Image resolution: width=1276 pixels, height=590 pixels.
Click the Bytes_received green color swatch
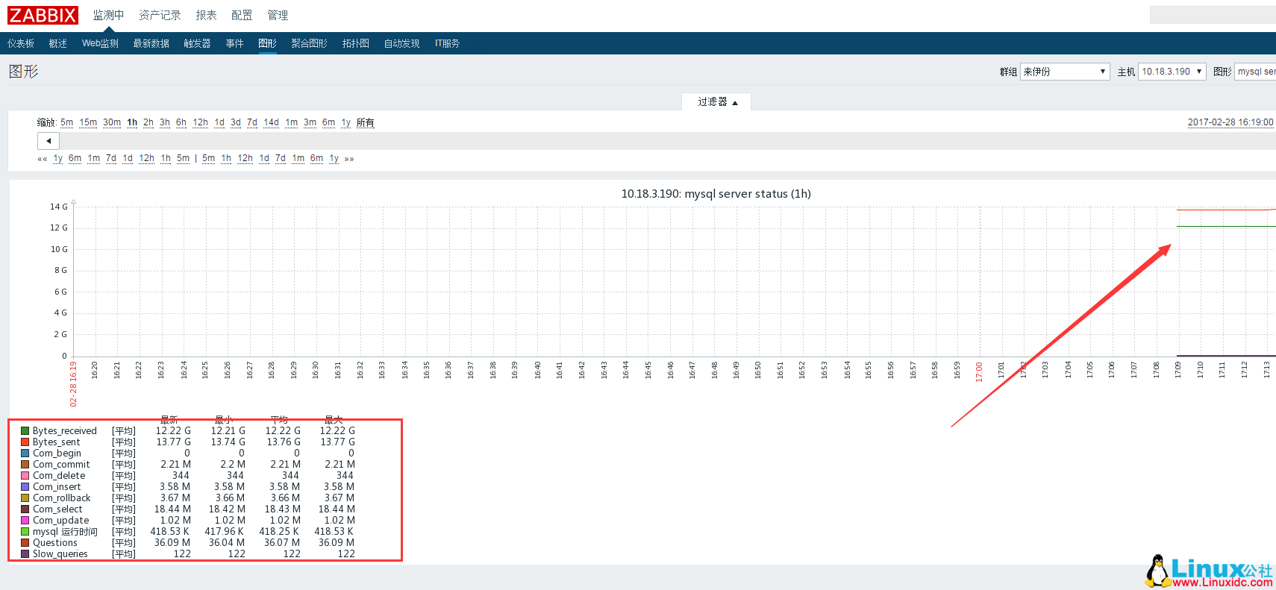[x=25, y=431]
